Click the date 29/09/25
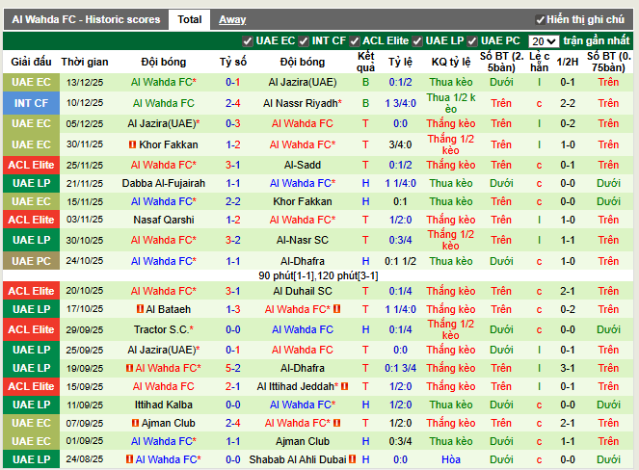 [x=85, y=329]
